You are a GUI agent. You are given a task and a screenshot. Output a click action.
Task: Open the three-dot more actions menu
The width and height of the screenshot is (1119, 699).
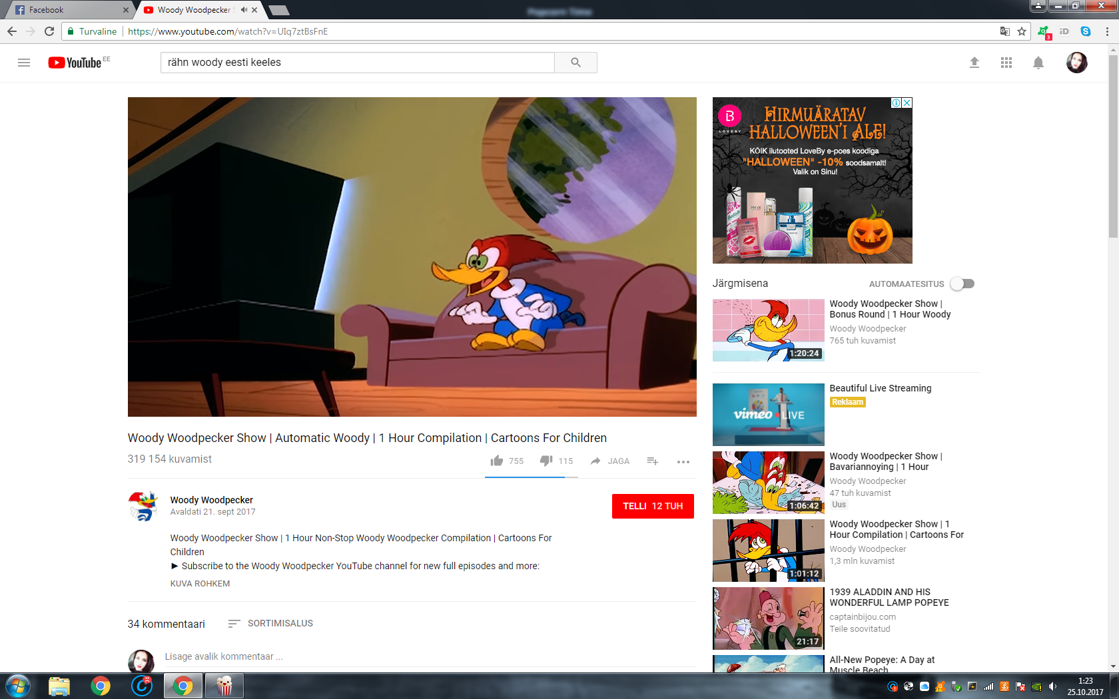[x=683, y=461]
